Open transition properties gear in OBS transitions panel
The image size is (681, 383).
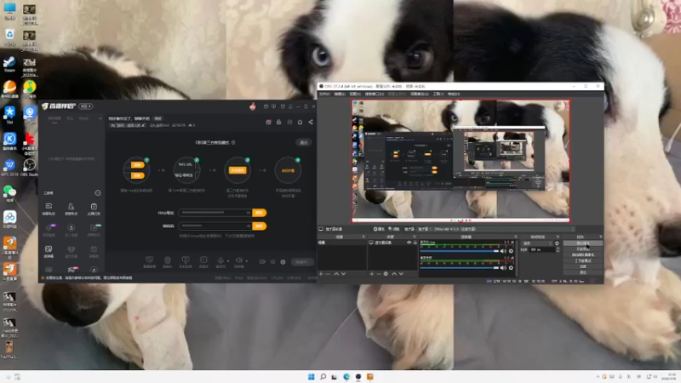[558, 243]
